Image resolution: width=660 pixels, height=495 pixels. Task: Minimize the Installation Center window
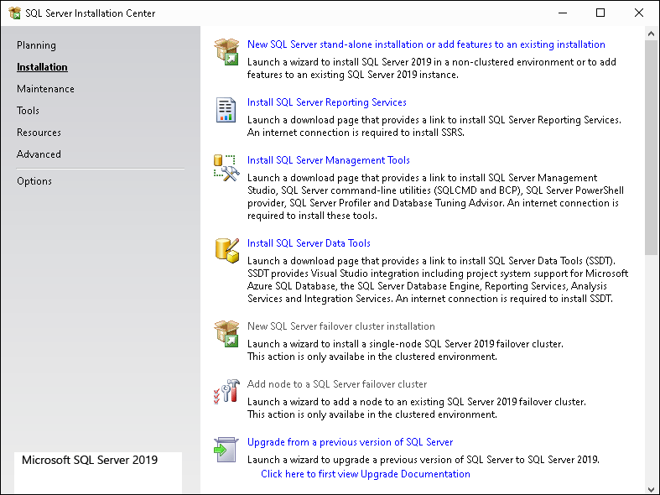click(x=563, y=13)
